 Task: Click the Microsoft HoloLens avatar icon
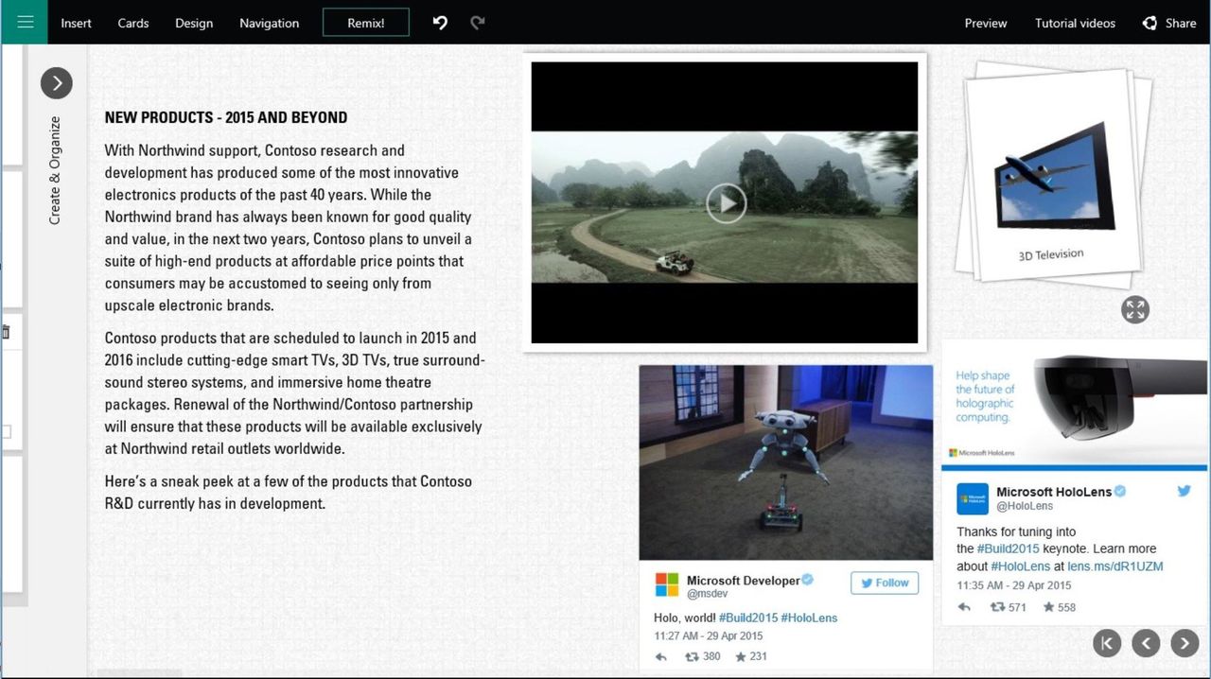(x=973, y=498)
